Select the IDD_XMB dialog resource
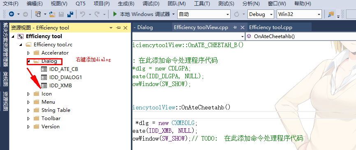356x150 pixels. [60, 86]
